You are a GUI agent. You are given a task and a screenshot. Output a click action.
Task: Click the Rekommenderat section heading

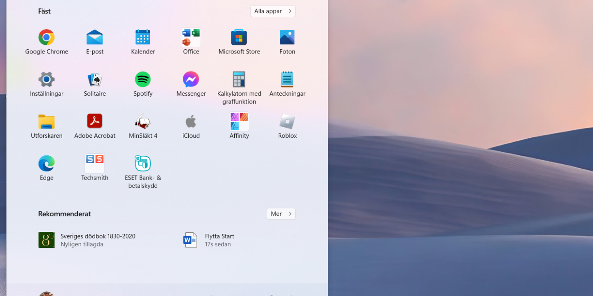(x=65, y=214)
